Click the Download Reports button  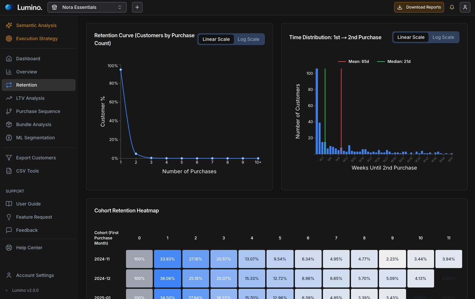pos(419,7)
